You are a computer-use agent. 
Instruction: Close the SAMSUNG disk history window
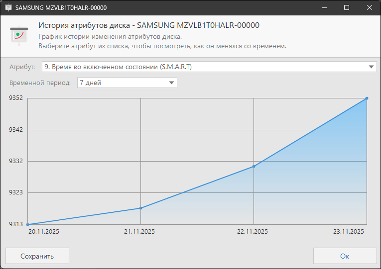click(369, 8)
